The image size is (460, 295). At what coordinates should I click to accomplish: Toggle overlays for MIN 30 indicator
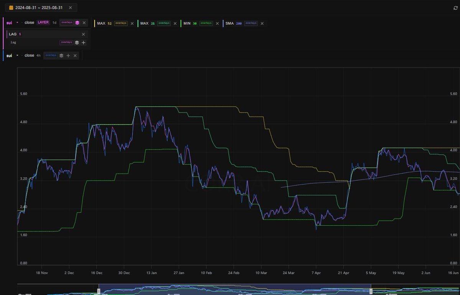click(206, 23)
